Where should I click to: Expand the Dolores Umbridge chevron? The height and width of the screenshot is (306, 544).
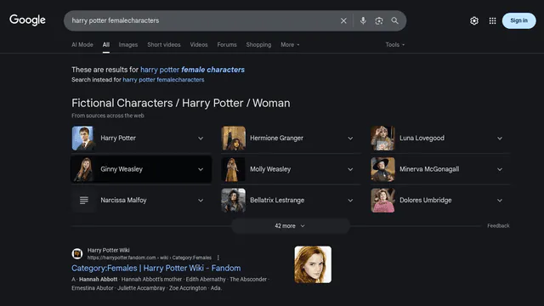[x=500, y=201]
